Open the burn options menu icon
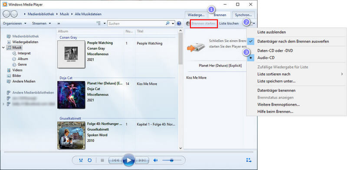The height and width of the screenshot is (170, 347). pos(252,23)
